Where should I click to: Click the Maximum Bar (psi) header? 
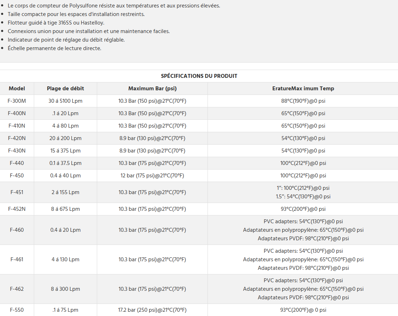tap(152, 89)
